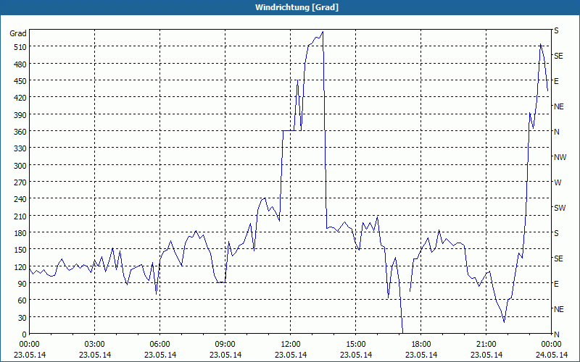The width and height of the screenshot is (580, 362).
Task: Click the chart title 'Windrichtung [Grad]'
Action: (x=297, y=7)
